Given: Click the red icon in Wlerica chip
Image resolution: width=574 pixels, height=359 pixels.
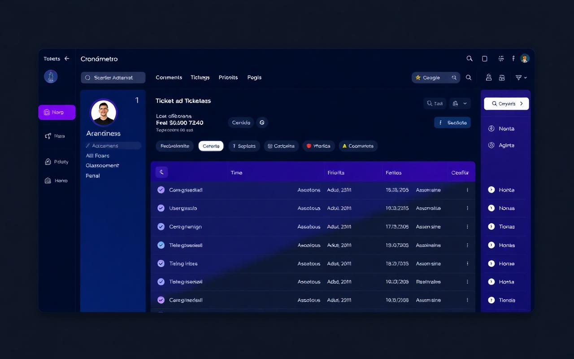Looking at the screenshot, I should 309,146.
